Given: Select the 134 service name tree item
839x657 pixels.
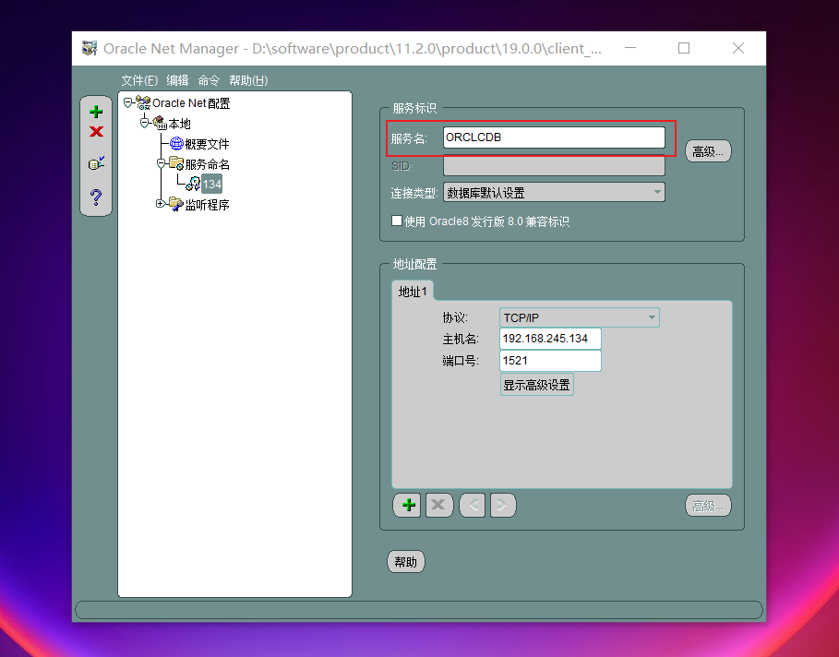Looking at the screenshot, I should (x=212, y=184).
